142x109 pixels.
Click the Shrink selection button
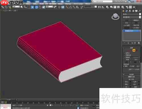click(x=127, y=60)
